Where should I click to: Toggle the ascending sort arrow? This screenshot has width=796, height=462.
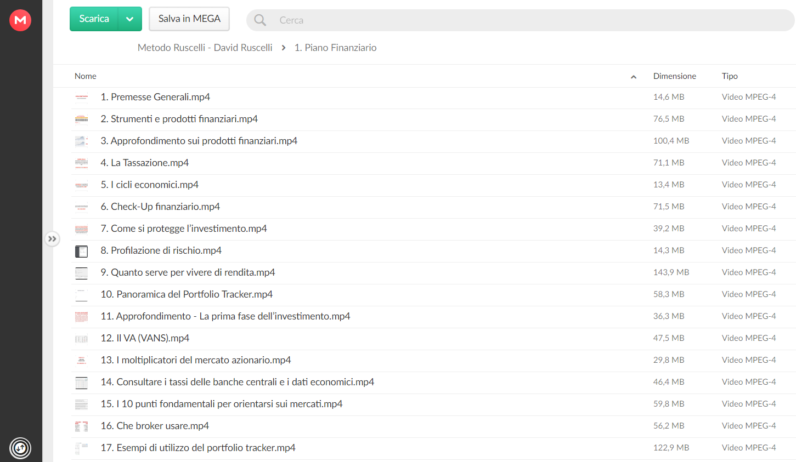pos(634,77)
